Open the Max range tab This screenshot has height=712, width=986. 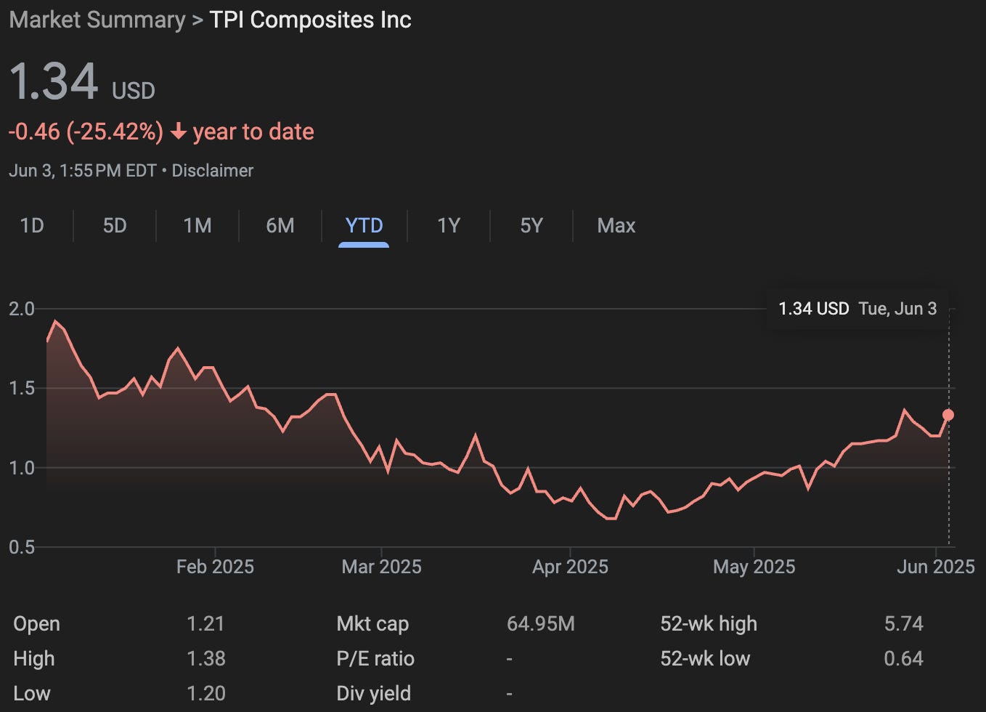pyautogui.click(x=616, y=225)
